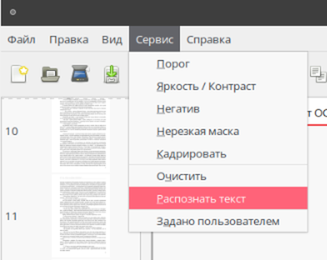Click the window button in title bar
Screen dimensions: 327x260
point(13,12)
